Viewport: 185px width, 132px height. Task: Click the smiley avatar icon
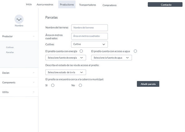coord(19,19)
